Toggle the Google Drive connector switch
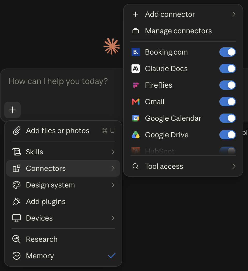The height and width of the screenshot is (271, 248). [x=227, y=135]
